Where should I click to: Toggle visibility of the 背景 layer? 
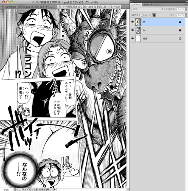coord(132,38)
